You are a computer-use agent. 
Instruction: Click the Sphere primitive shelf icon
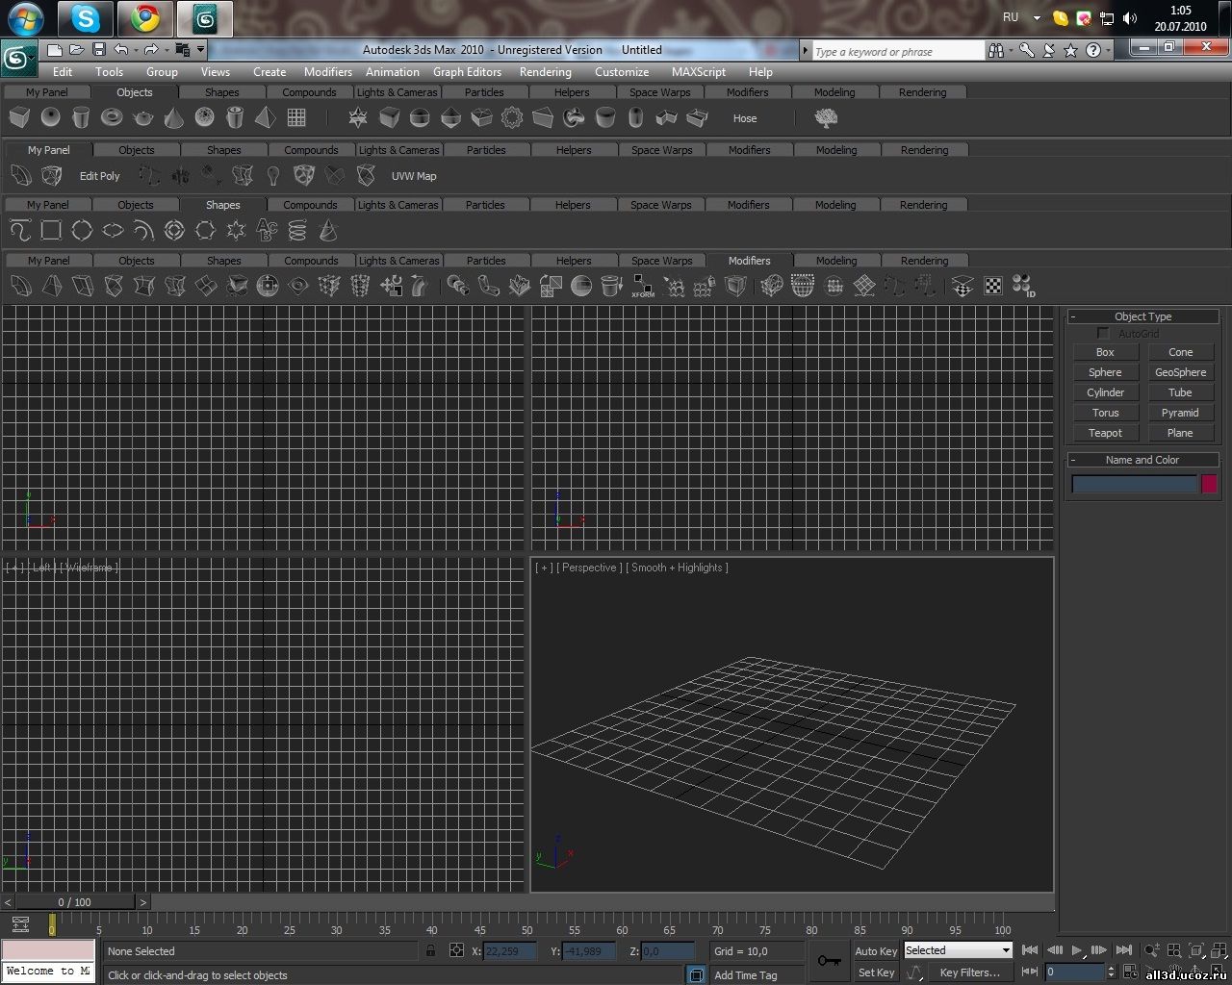pos(50,118)
